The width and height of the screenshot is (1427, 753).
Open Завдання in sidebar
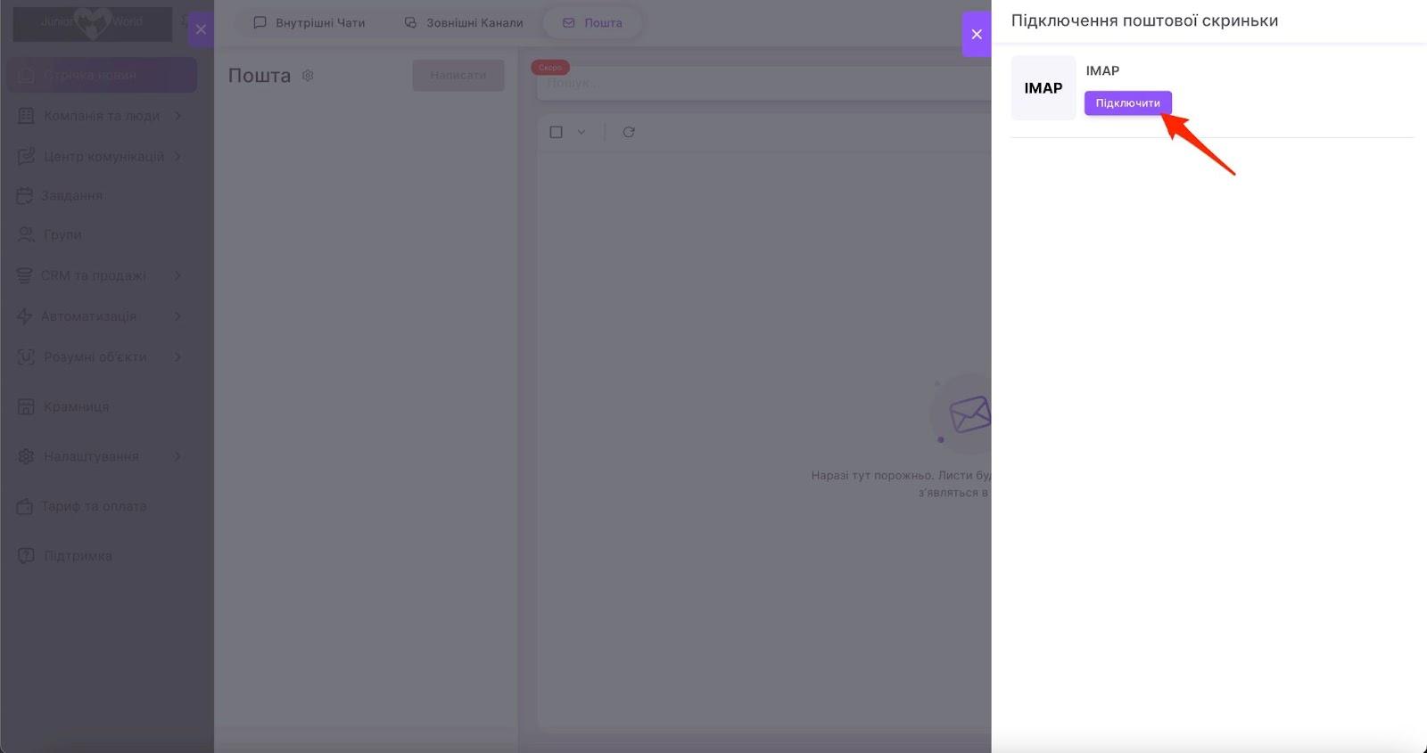[x=102, y=195]
